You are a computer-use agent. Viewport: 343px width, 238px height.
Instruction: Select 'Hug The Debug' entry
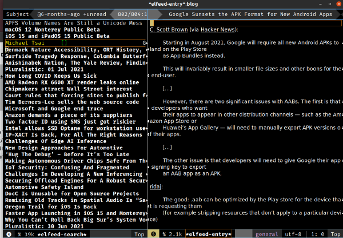pos(67,154)
